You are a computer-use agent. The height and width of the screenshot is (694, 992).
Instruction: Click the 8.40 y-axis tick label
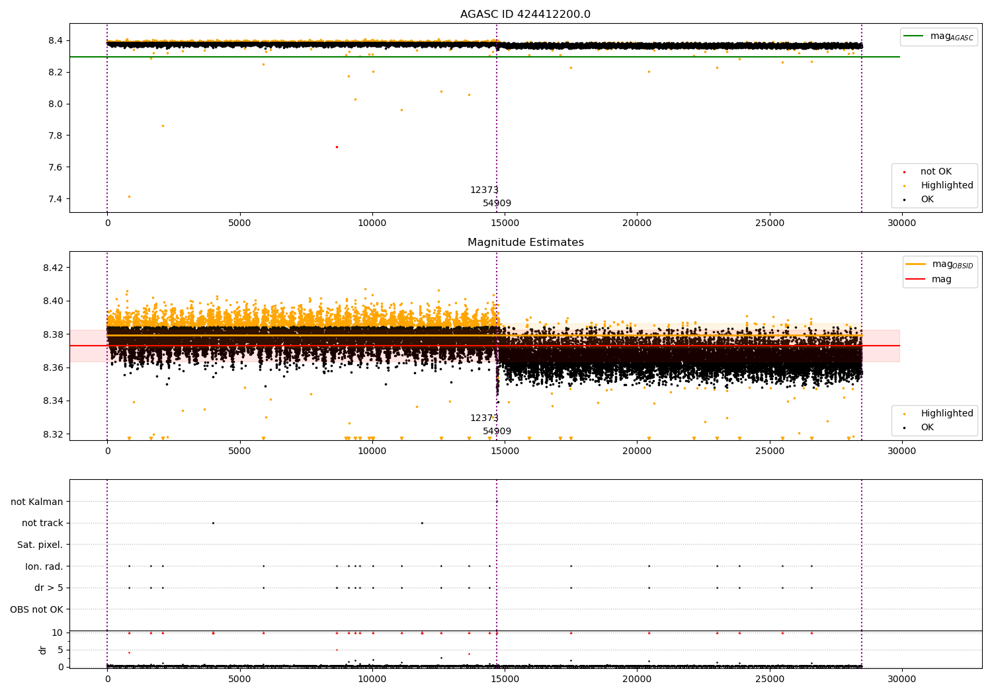53,301
